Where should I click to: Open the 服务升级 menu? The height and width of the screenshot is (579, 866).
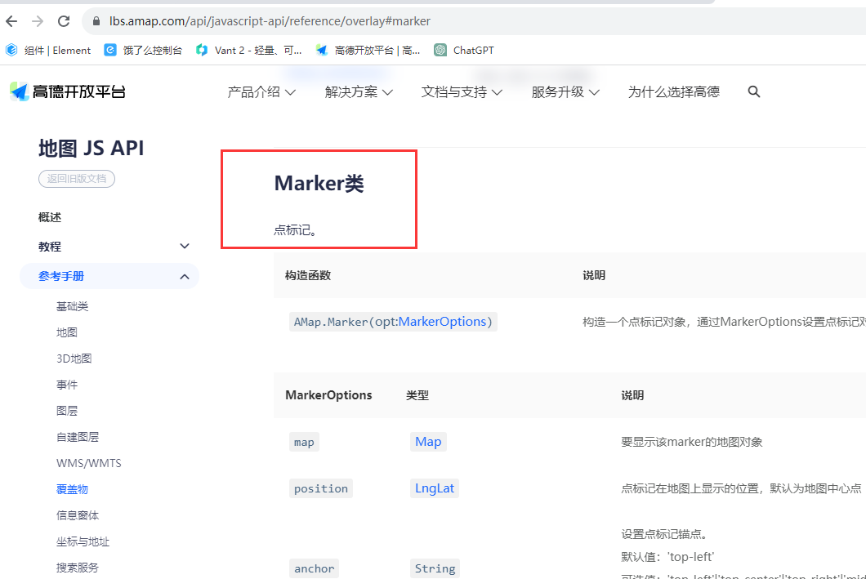[x=564, y=91]
